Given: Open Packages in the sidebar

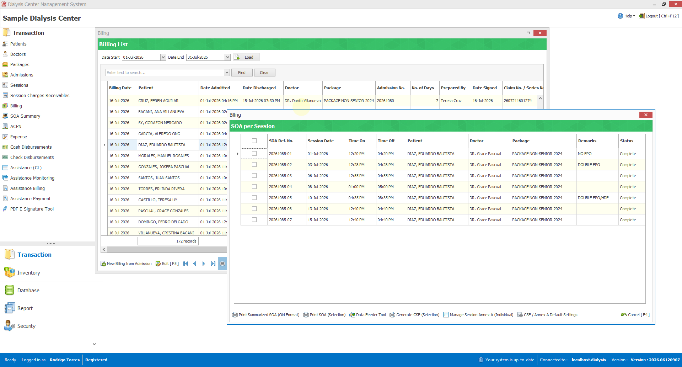Looking at the screenshot, I should click(x=20, y=65).
